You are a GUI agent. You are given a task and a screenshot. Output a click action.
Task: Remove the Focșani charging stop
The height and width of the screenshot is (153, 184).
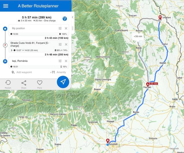click(x=66, y=44)
